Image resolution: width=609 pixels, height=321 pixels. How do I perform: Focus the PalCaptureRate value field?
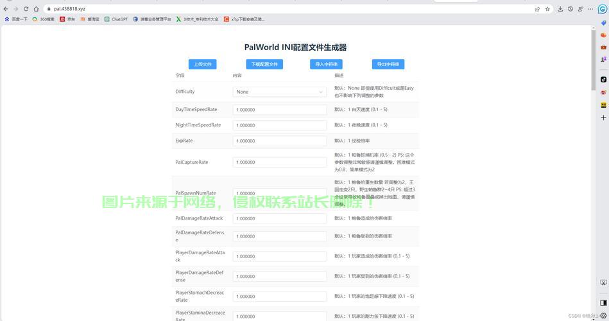(280, 162)
